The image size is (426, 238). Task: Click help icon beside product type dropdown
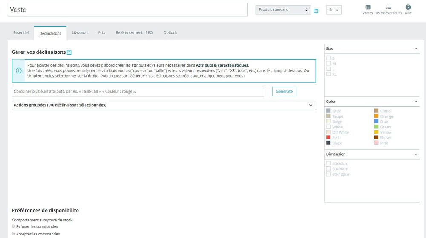tap(316, 11)
